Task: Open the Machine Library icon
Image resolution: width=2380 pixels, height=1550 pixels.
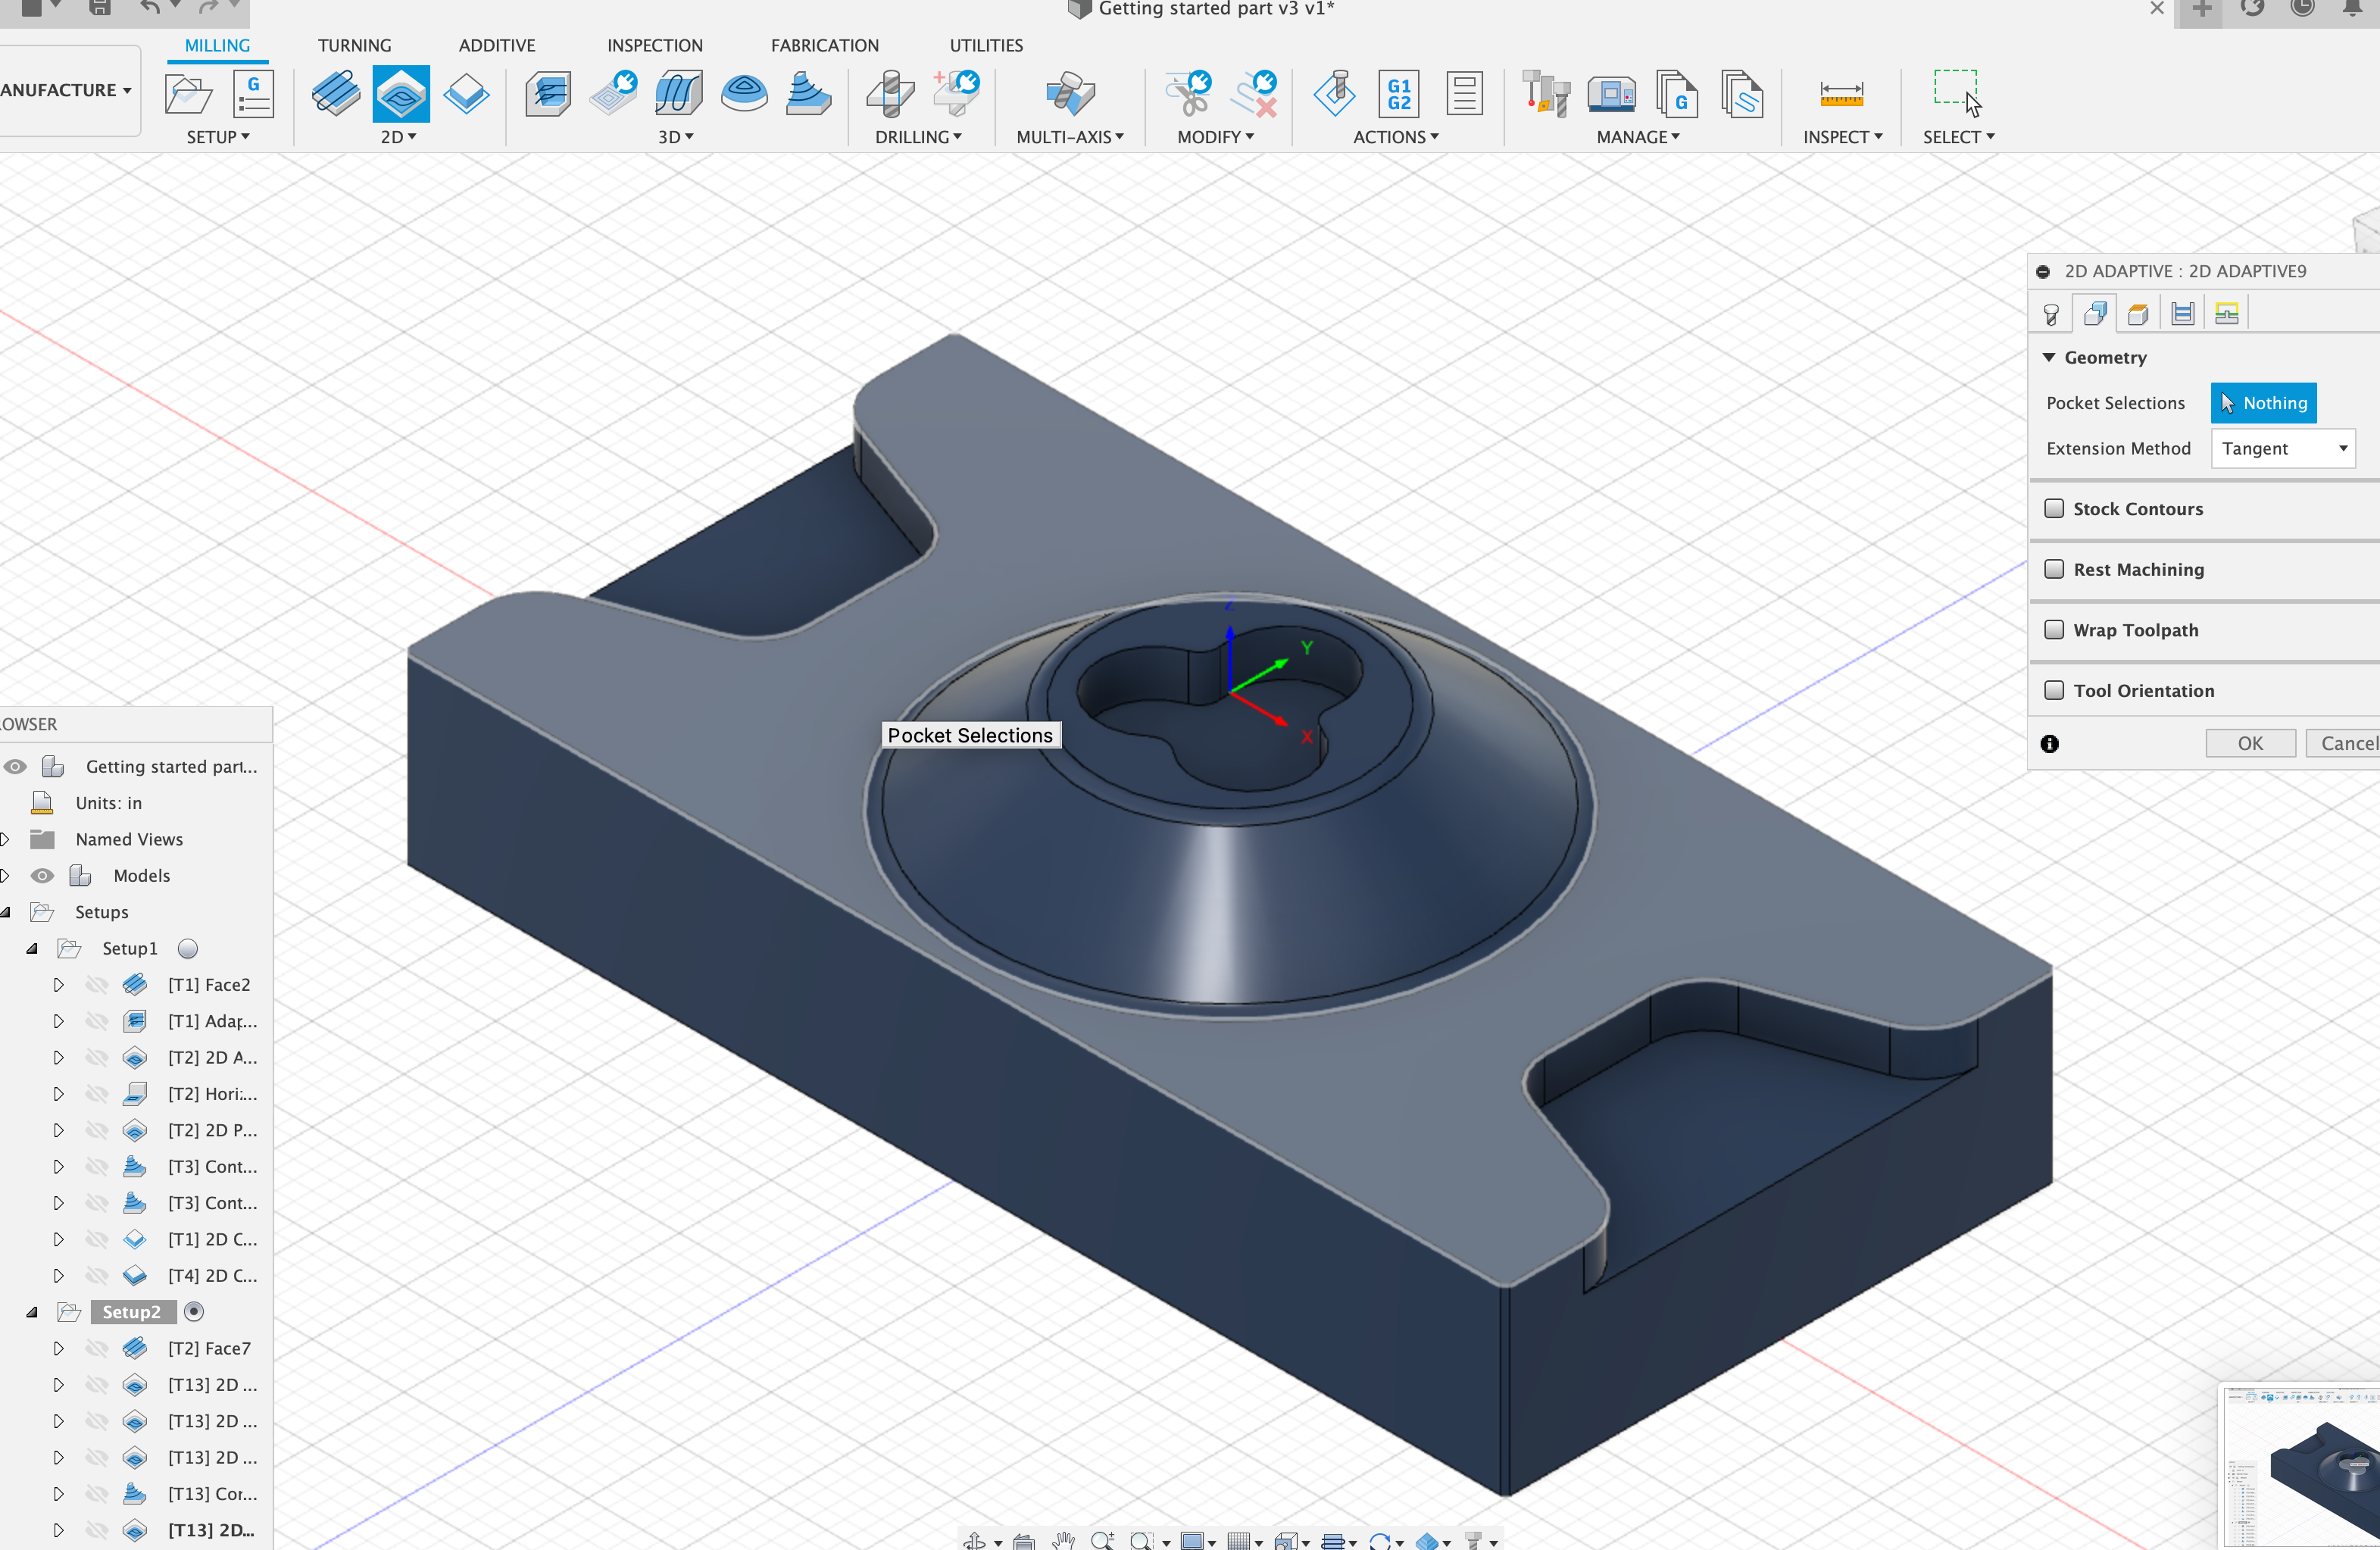Action: [x=1612, y=94]
